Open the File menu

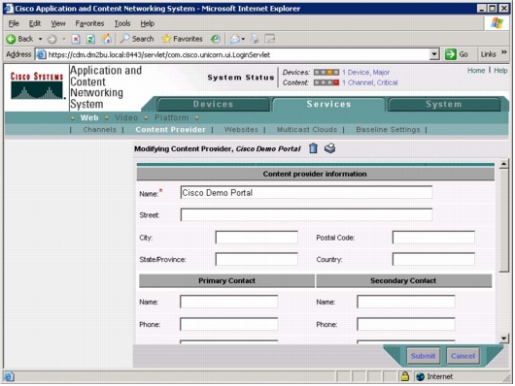[x=14, y=23]
